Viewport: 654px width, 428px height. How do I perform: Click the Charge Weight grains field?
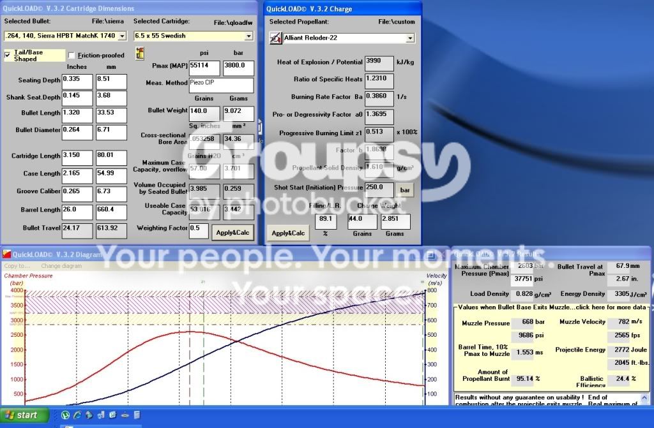pyautogui.click(x=363, y=222)
